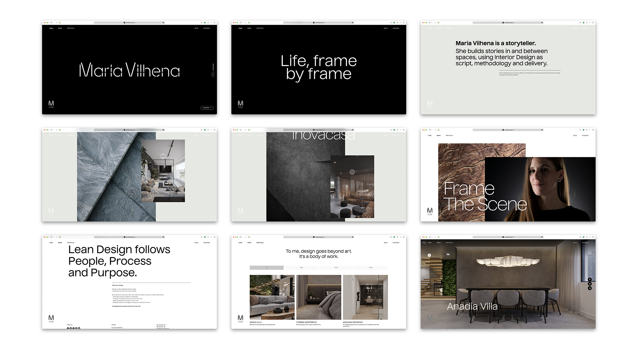Image resolution: width=640 pixels, height=360 pixels.
Task: Click new tab plus icon in Lean Design window
Action: point(211,237)
